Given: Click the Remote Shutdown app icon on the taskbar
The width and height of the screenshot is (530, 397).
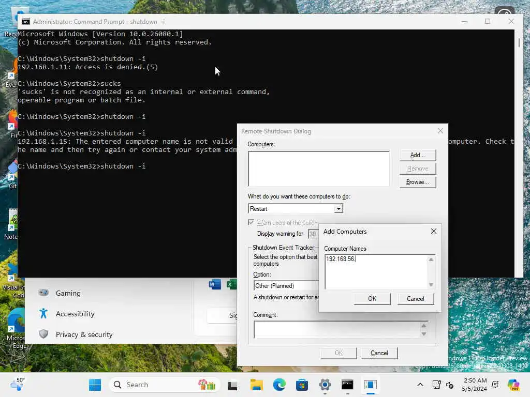Looking at the screenshot, I should pos(371,385).
